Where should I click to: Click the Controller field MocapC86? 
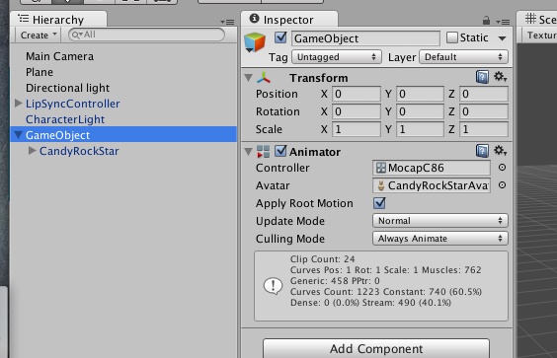(432, 168)
